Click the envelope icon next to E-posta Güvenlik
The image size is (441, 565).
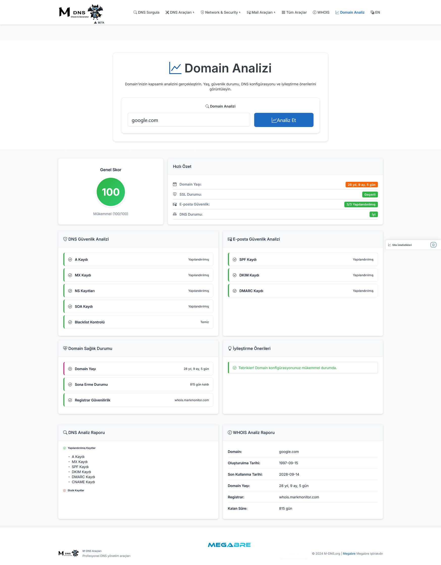pyautogui.click(x=175, y=204)
